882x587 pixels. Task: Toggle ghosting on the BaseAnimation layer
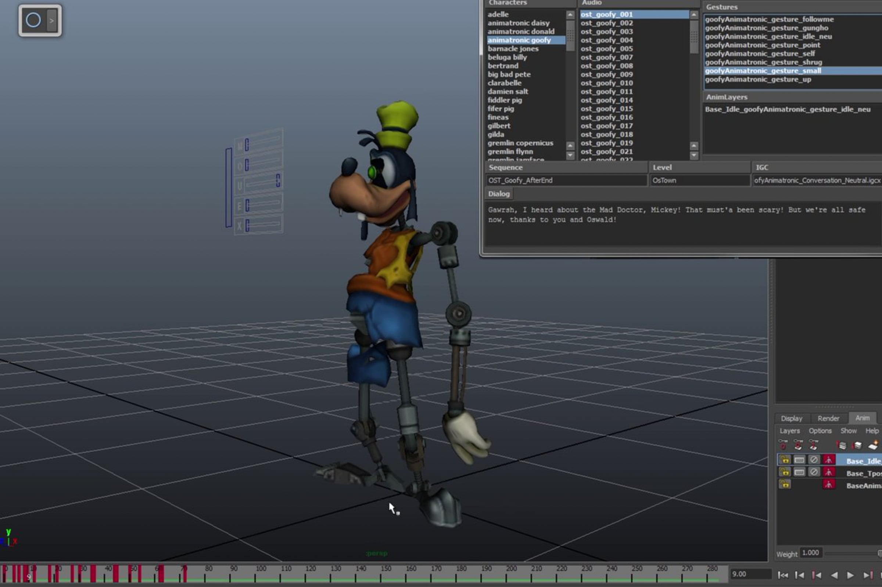click(x=829, y=485)
